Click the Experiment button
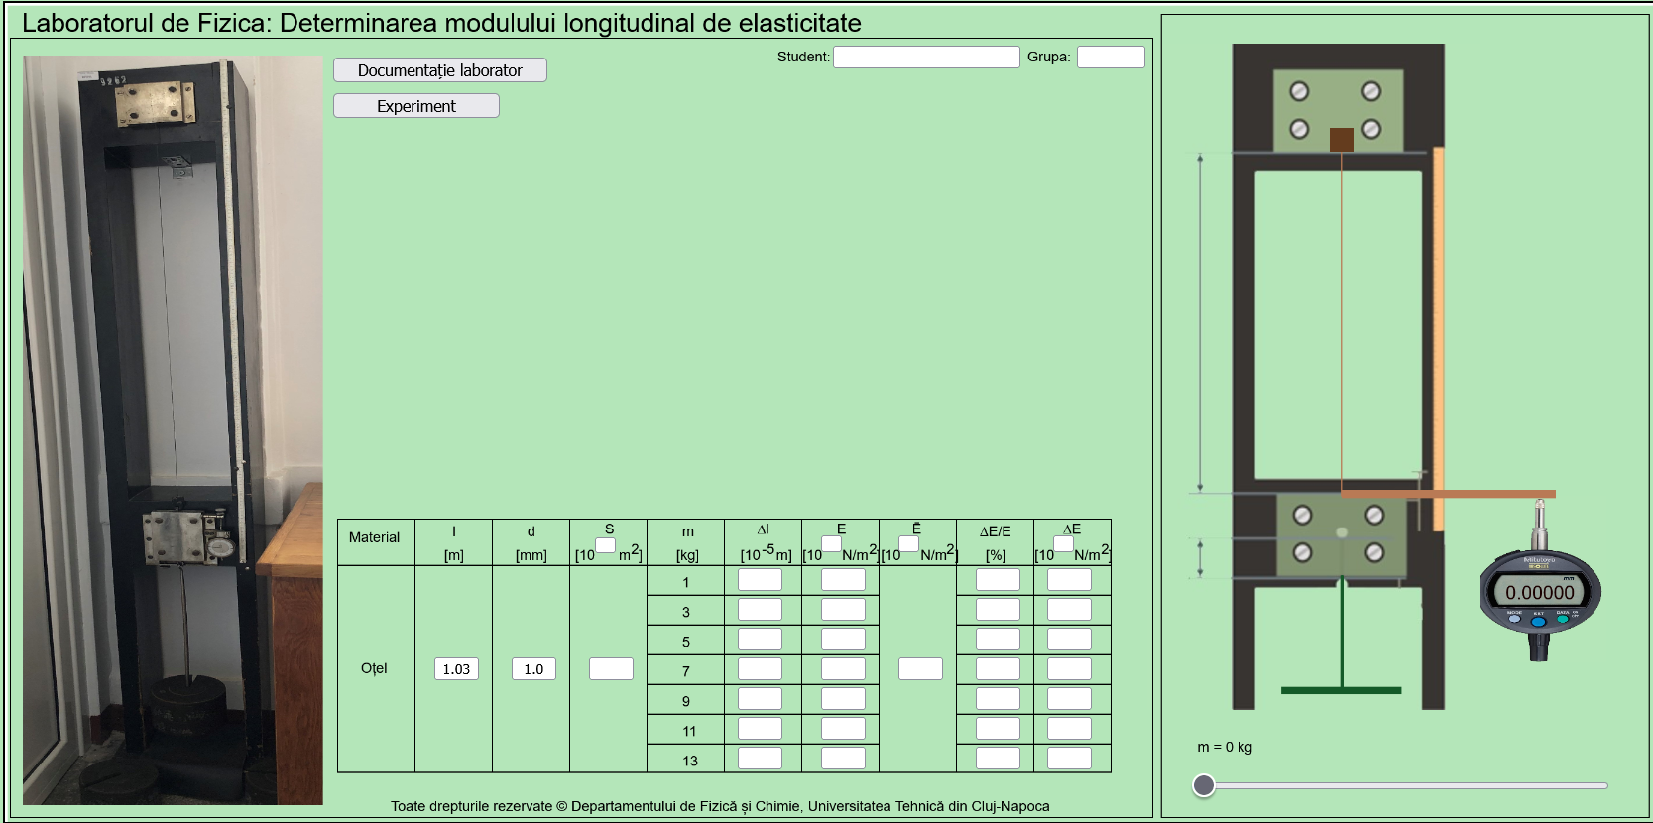Image resolution: width=1653 pixels, height=823 pixels. [x=415, y=106]
